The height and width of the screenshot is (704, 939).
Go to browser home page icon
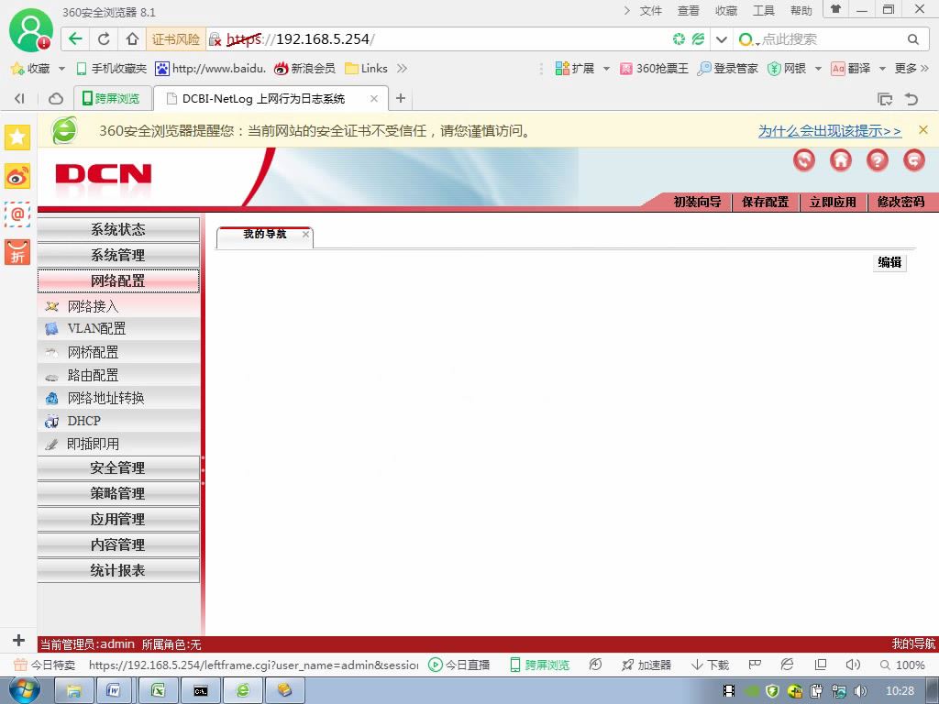pos(132,39)
